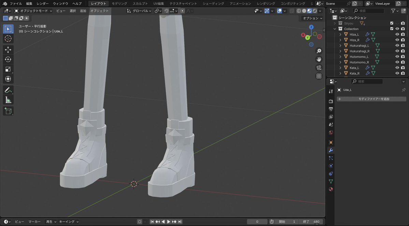Viewport: 409px width, 226px height.
Task: Toggle camera view icon in viewport
Action: 319,68
